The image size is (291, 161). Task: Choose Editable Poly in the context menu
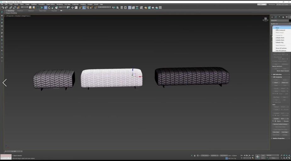tap(282, 42)
